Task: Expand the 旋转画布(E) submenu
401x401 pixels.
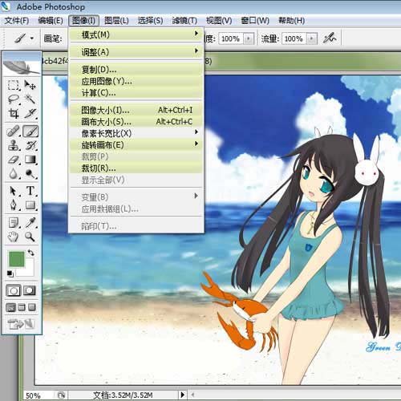Action: 136,144
